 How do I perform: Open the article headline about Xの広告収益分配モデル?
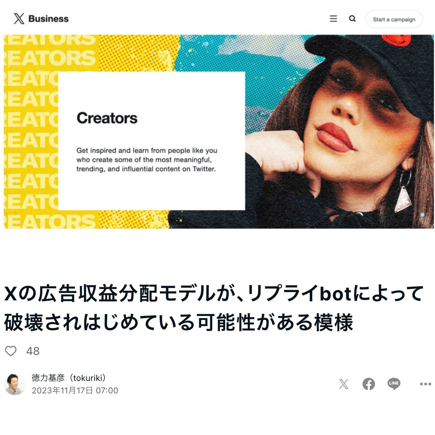tap(214, 308)
